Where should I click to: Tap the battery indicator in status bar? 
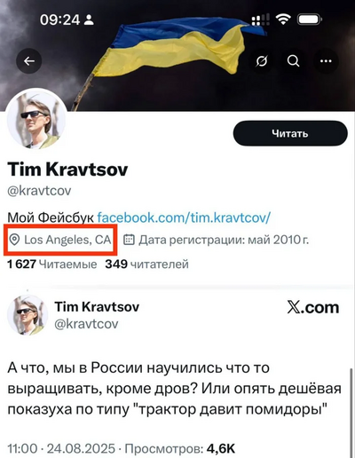pyautogui.click(x=310, y=20)
